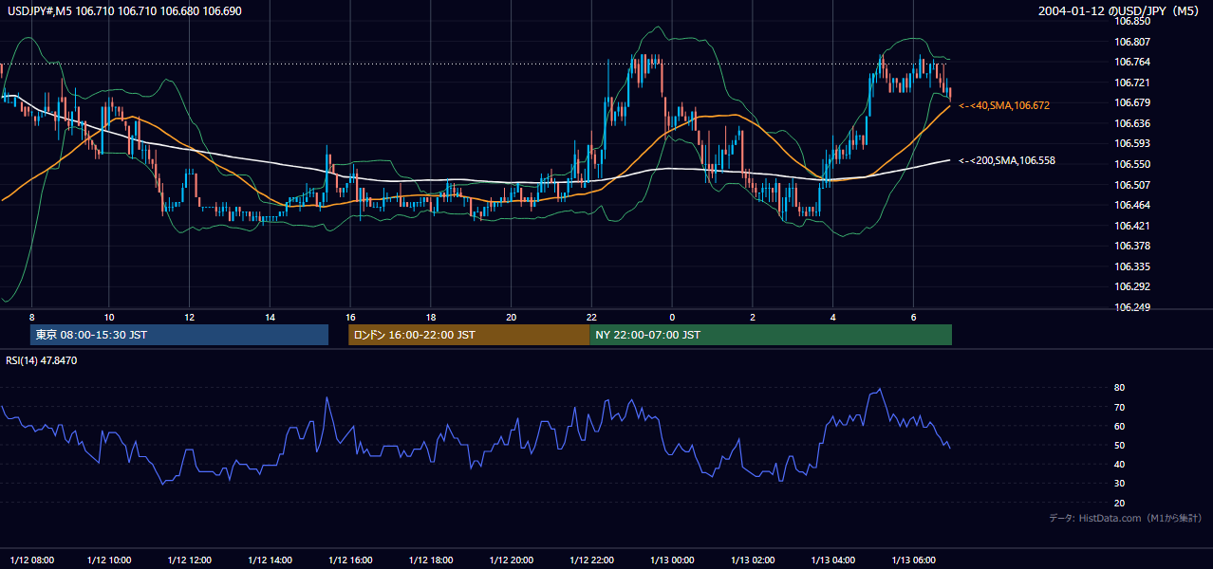
Task: Click RSI scale value 50
Action: (1119, 446)
